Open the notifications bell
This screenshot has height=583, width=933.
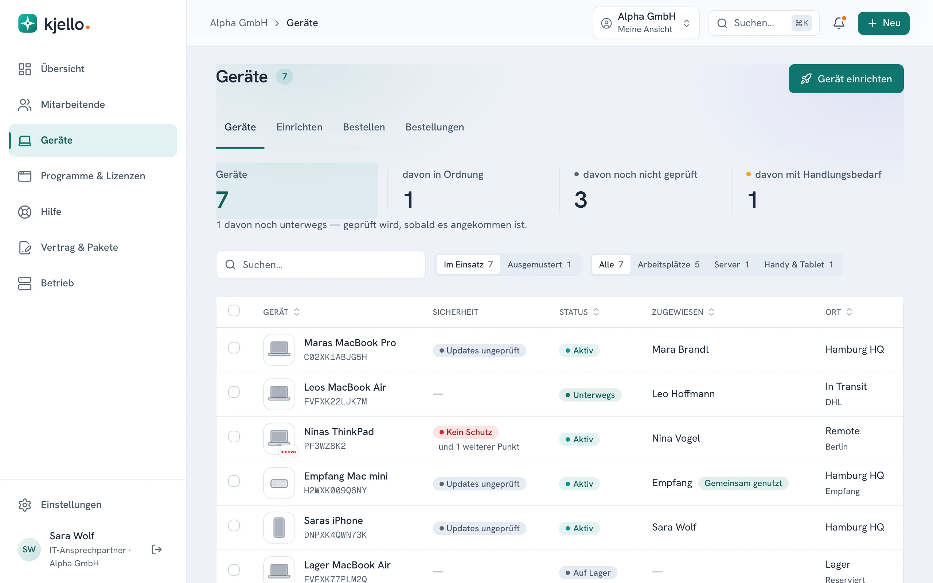coord(839,23)
